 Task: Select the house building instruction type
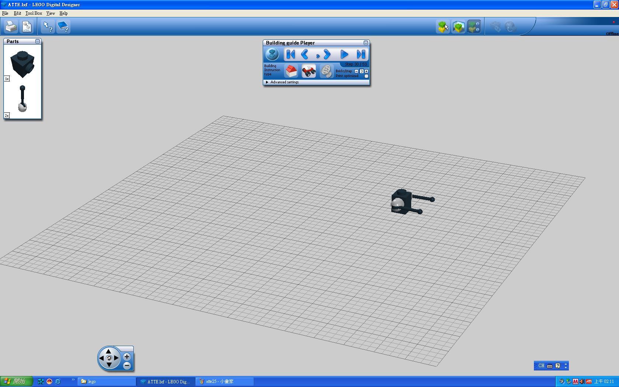(291, 70)
